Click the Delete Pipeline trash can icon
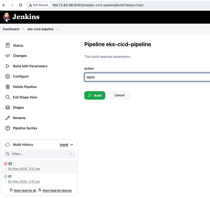Screen dimensions: 210x198 point(7,87)
